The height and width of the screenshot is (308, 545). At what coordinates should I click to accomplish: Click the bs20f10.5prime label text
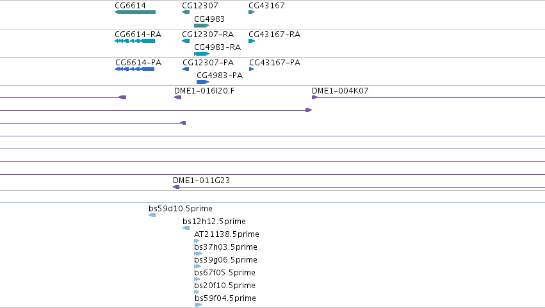[225, 286]
